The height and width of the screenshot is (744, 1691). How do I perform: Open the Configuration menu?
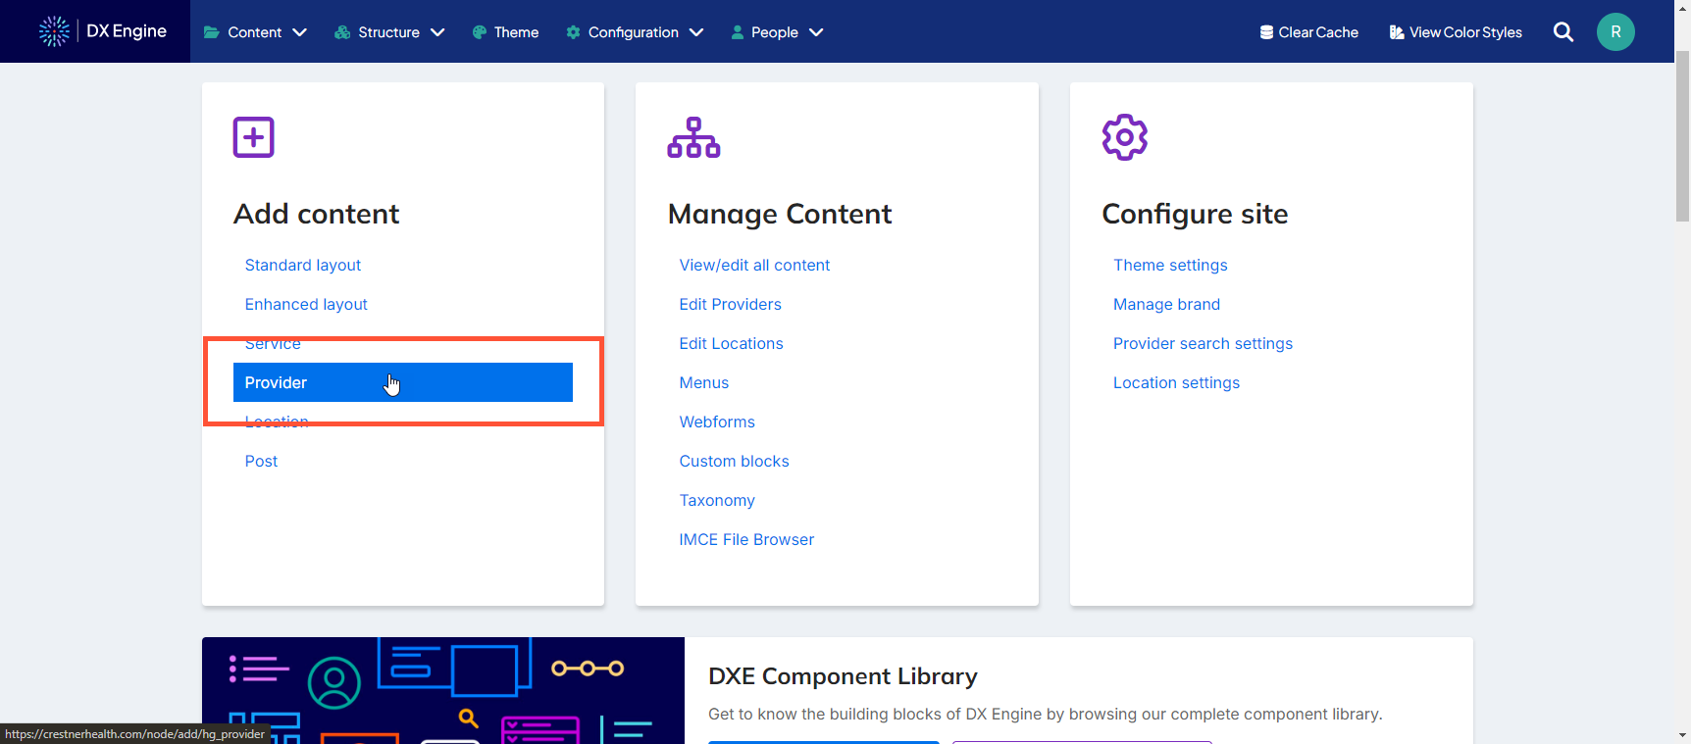(635, 32)
